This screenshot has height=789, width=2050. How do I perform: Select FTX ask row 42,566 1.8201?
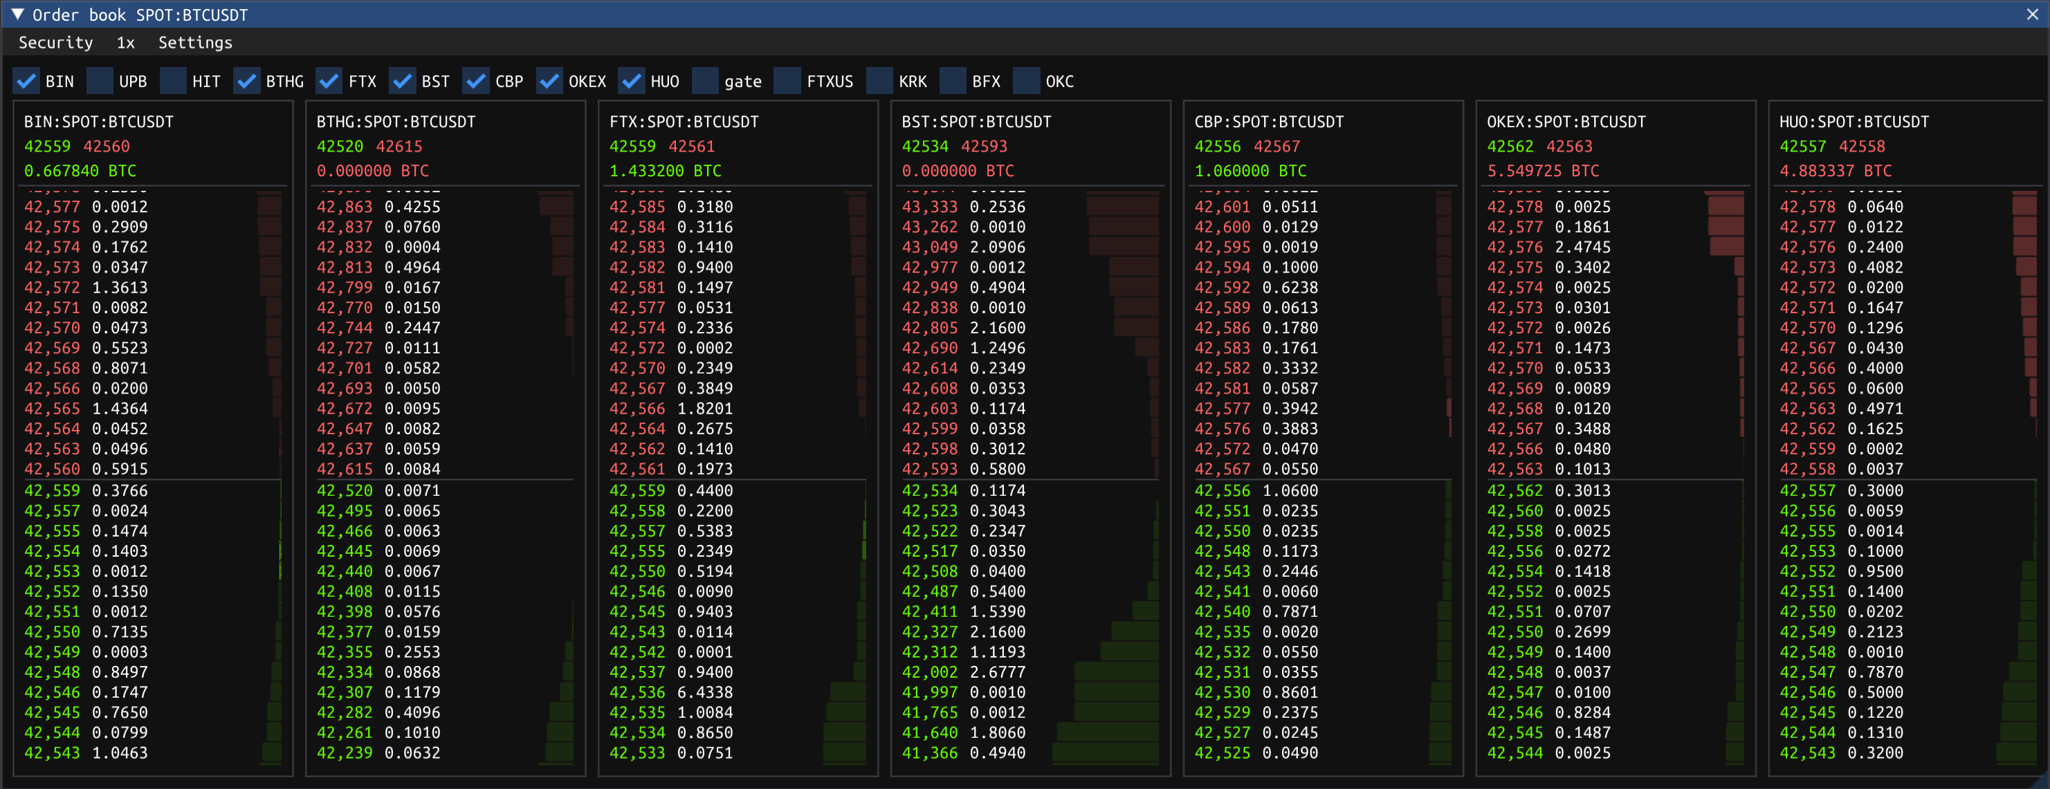tap(738, 408)
